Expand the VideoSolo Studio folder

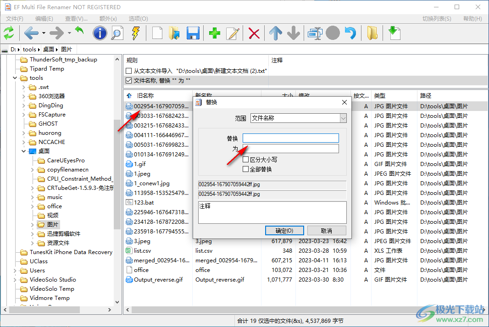(x=15, y=280)
